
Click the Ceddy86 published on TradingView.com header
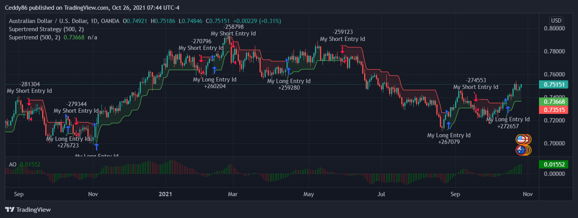(x=92, y=8)
